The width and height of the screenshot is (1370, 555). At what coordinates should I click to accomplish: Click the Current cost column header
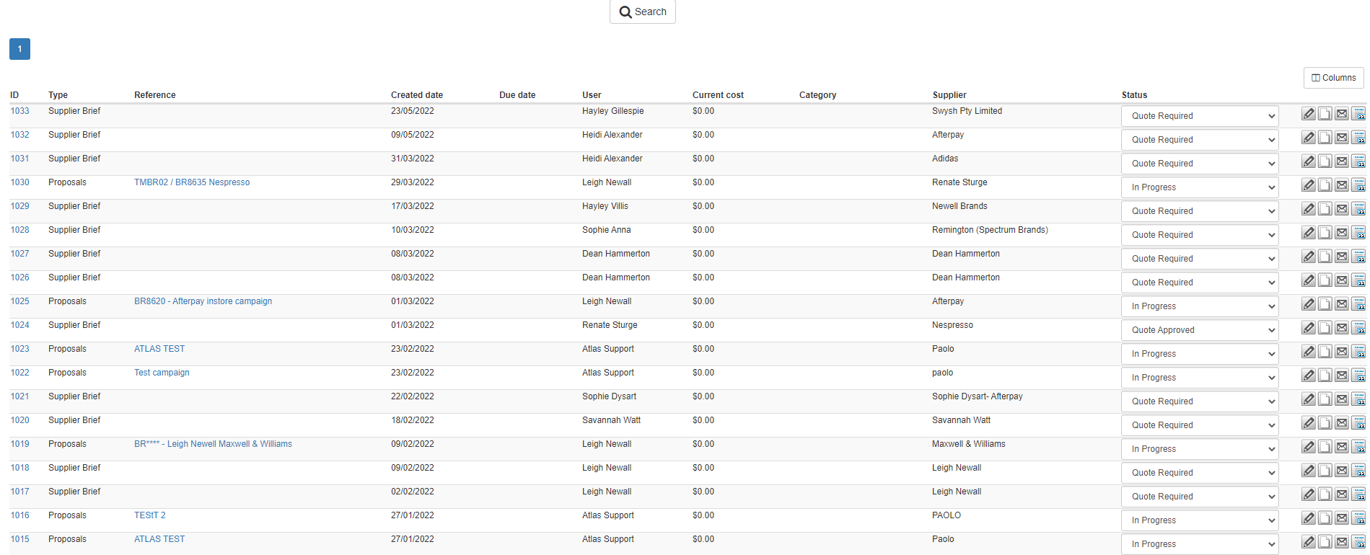[x=718, y=95]
